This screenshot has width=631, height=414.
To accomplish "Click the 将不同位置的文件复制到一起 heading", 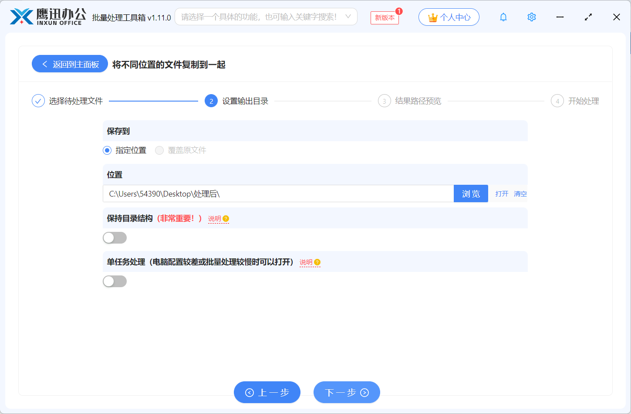I will tap(169, 64).
